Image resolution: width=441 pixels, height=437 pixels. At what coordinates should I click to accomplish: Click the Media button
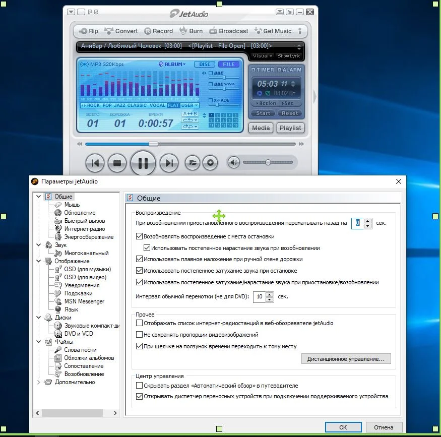click(261, 128)
